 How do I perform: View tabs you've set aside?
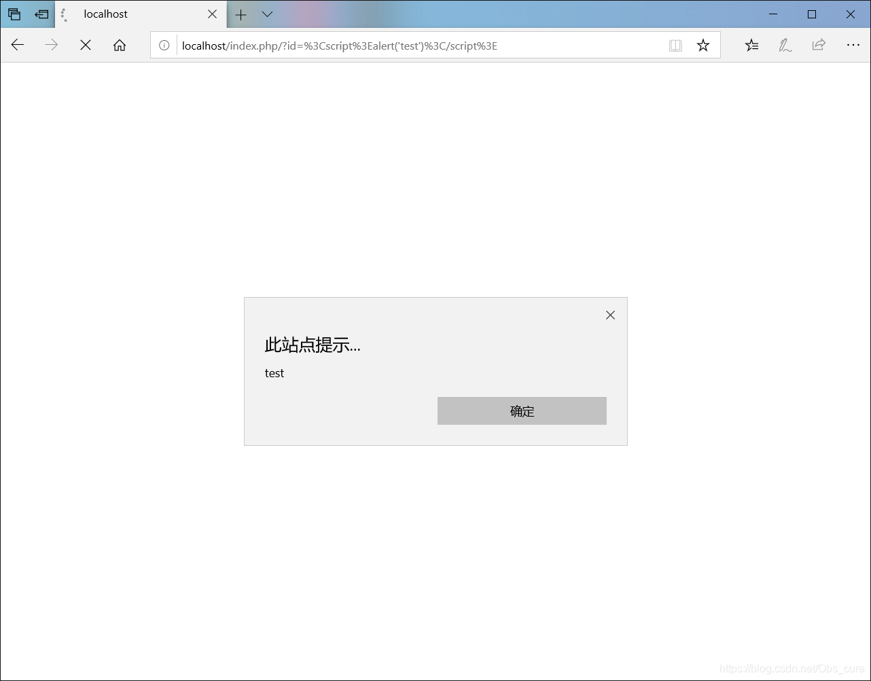coord(14,14)
